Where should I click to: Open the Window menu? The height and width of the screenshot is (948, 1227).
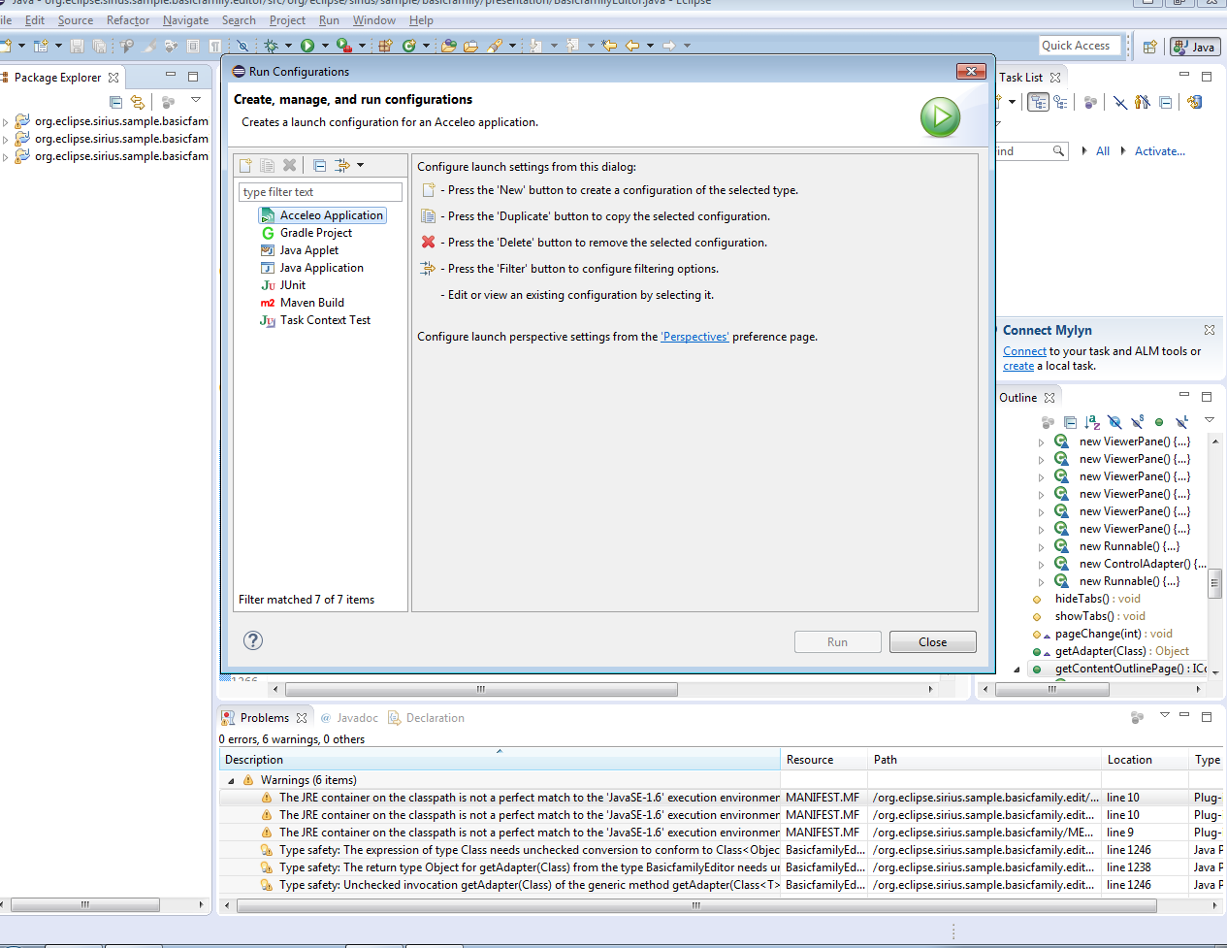(373, 20)
